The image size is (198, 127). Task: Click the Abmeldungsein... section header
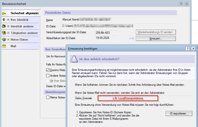point(55,92)
